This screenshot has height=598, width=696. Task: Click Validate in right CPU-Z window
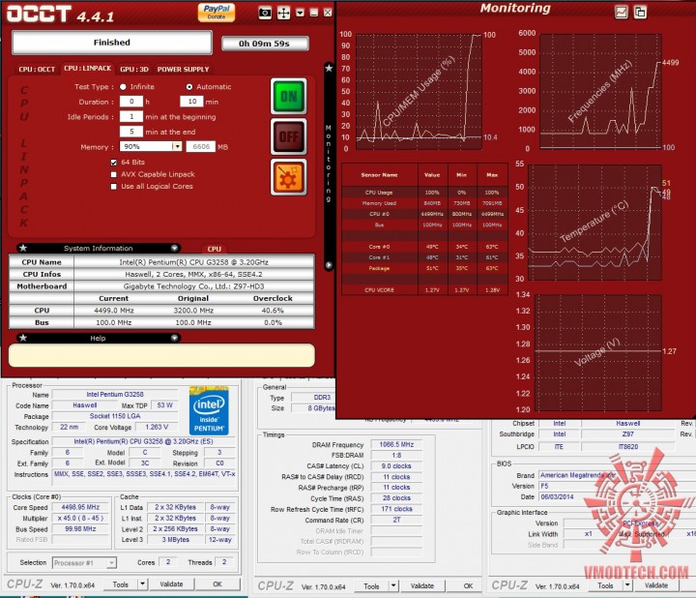tap(656, 585)
